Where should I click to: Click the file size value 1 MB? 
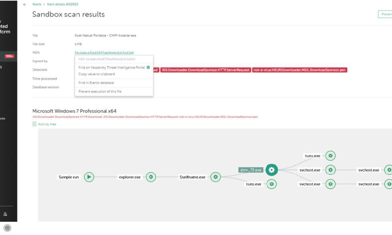tap(78, 44)
